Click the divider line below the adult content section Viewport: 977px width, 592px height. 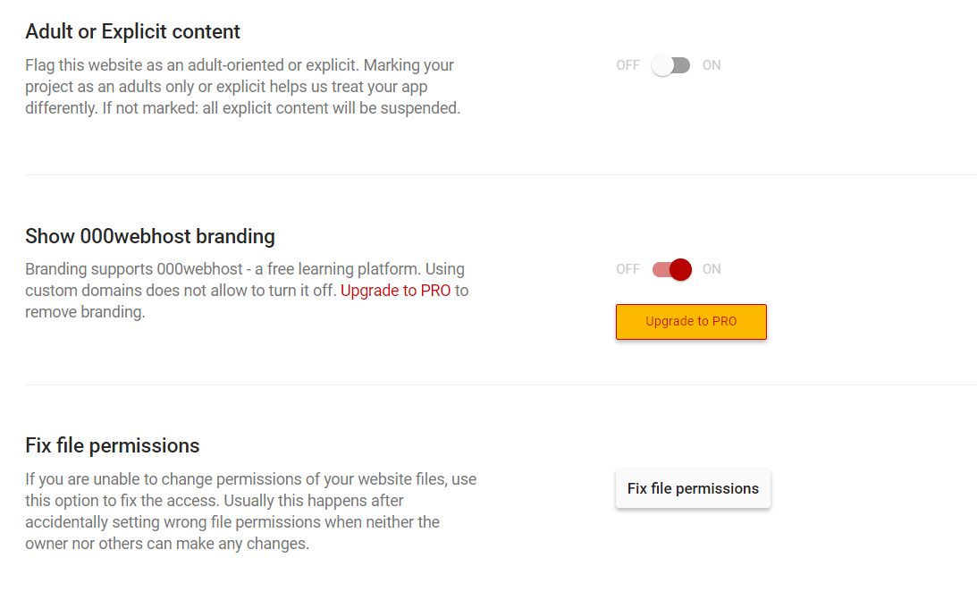(x=501, y=174)
